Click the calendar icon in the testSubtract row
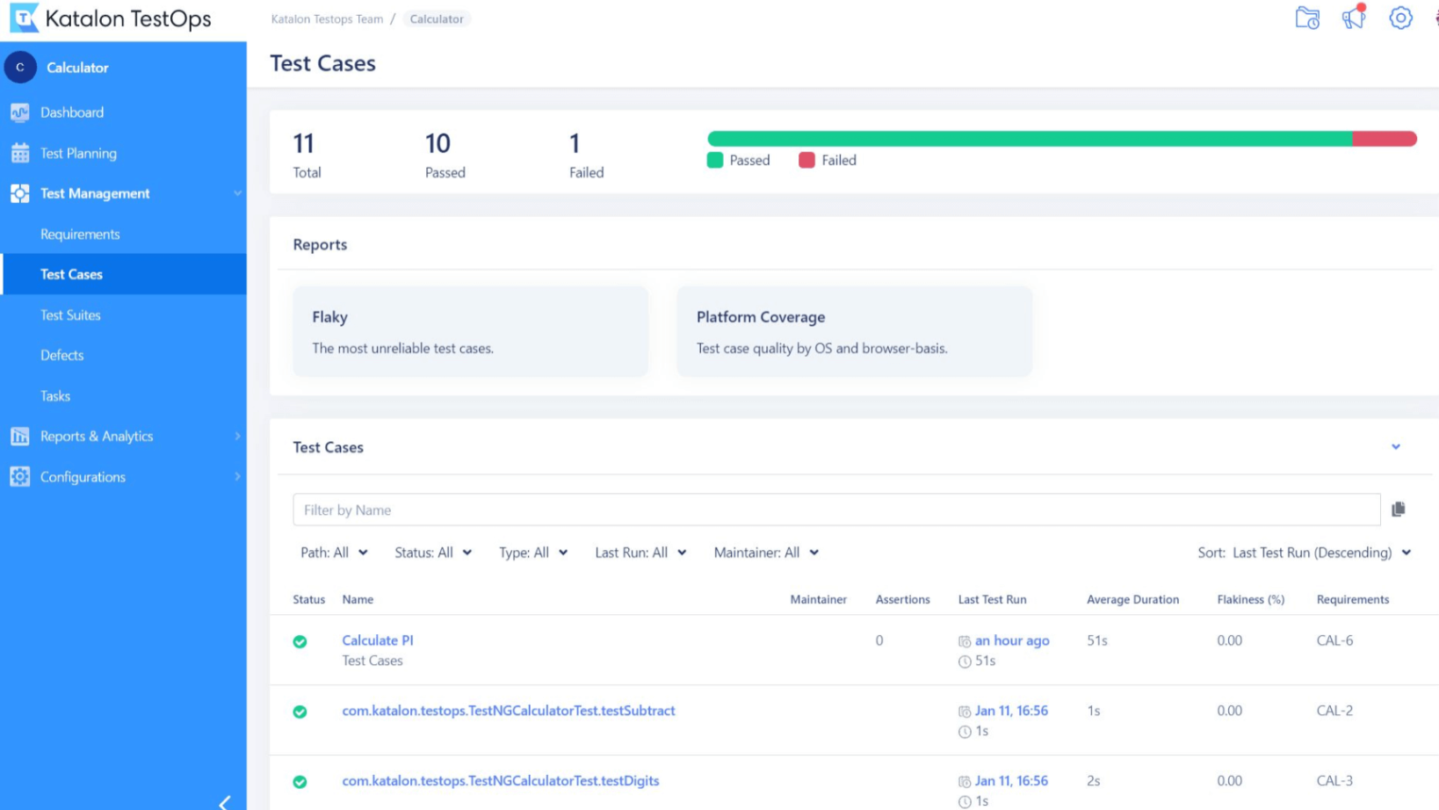This screenshot has width=1439, height=810. coord(965,712)
